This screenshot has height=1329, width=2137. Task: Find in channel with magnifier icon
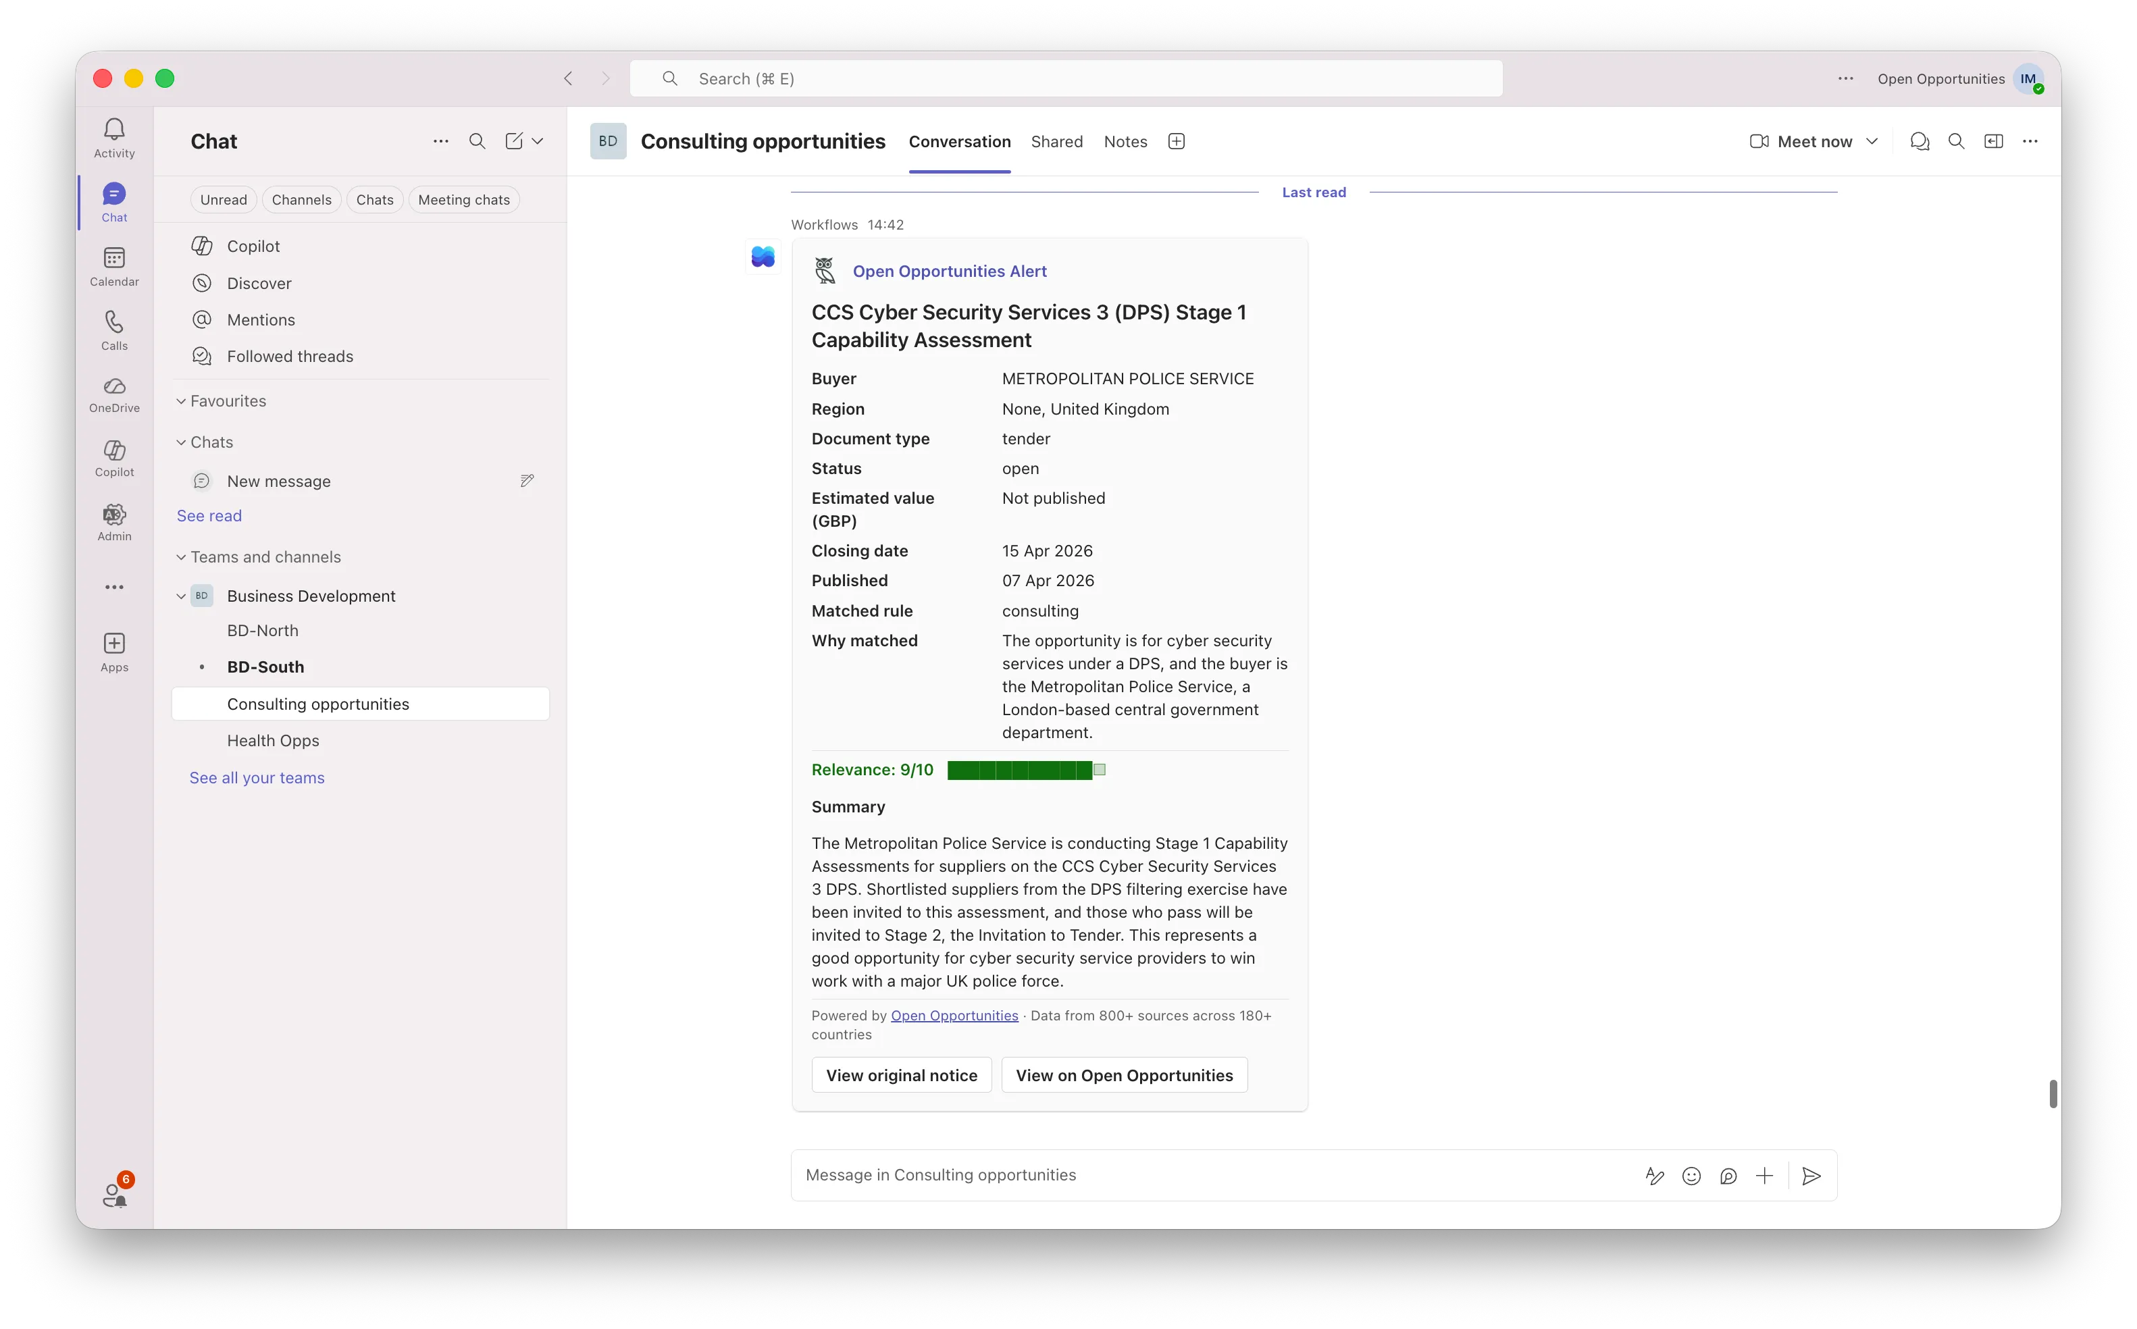click(1957, 142)
